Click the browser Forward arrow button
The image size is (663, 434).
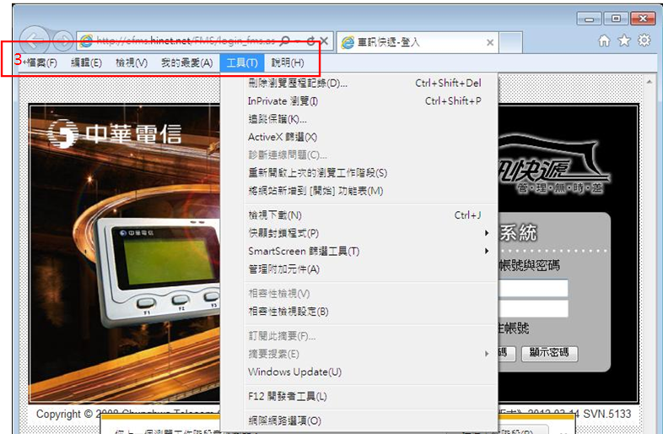tap(63, 41)
